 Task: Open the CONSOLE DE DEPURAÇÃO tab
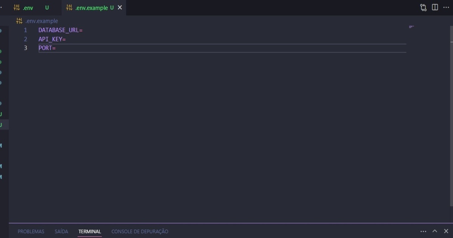tap(140, 232)
